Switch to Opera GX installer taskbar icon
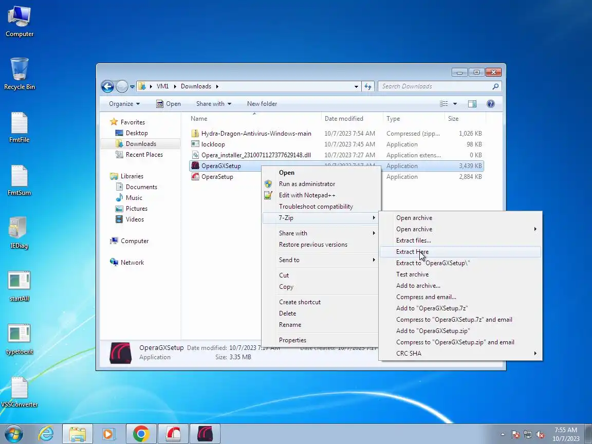592x444 pixels. [x=205, y=434]
